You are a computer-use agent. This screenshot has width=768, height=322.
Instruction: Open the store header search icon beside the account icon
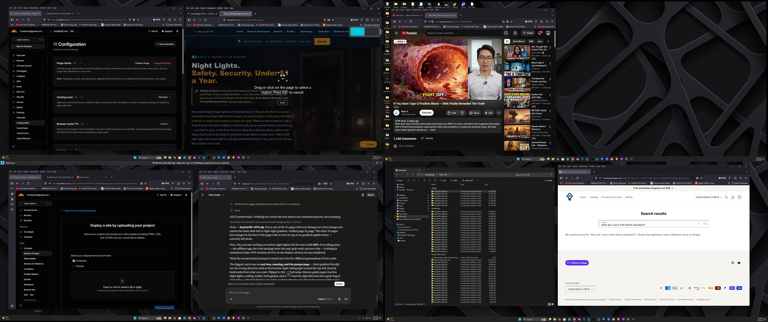click(x=726, y=197)
